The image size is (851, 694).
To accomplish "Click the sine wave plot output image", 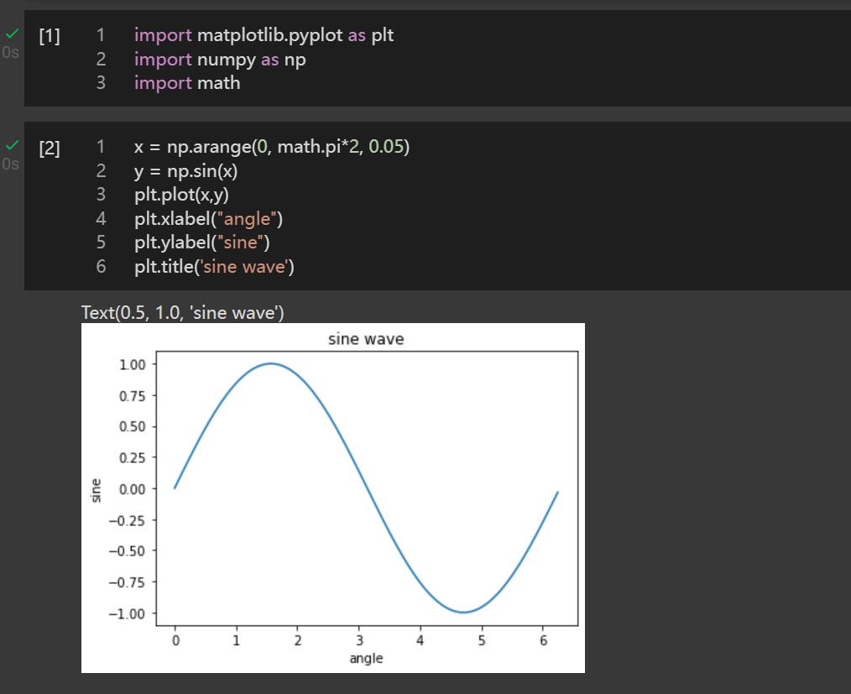I will [x=332, y=498].
